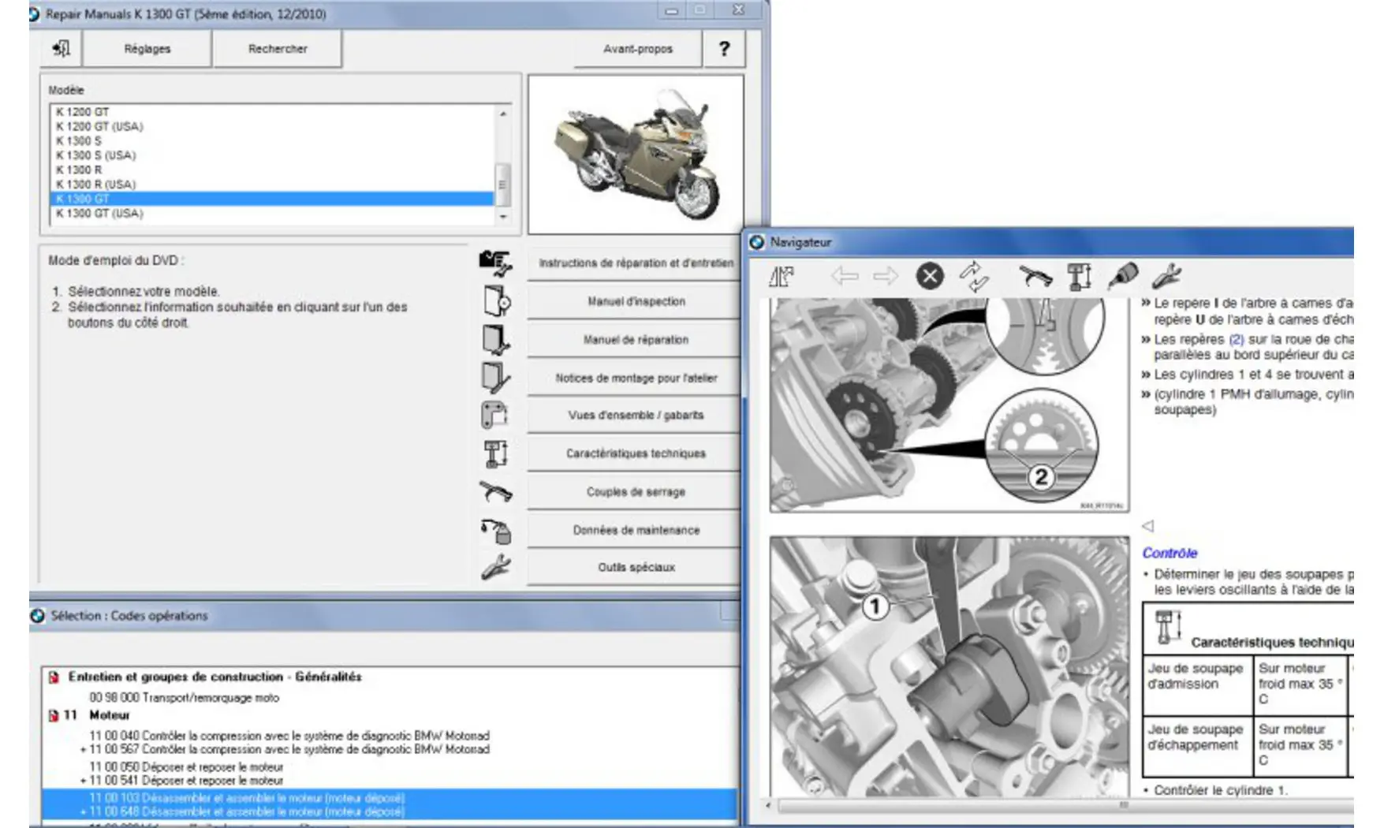The image size is (1384, 828).
Task: Click the question mark help button
Action: pos(724,49)
